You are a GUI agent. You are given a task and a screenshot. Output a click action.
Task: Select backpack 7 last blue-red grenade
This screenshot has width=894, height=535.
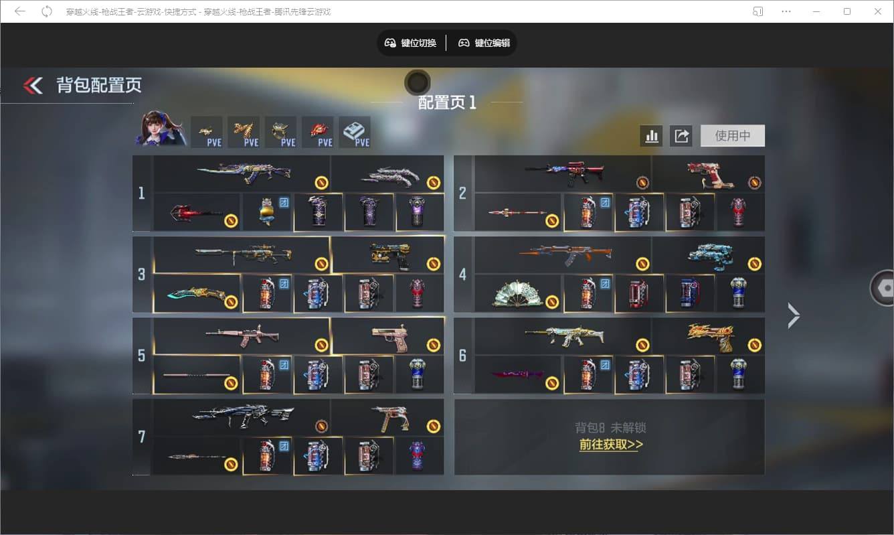pos(420,456)
